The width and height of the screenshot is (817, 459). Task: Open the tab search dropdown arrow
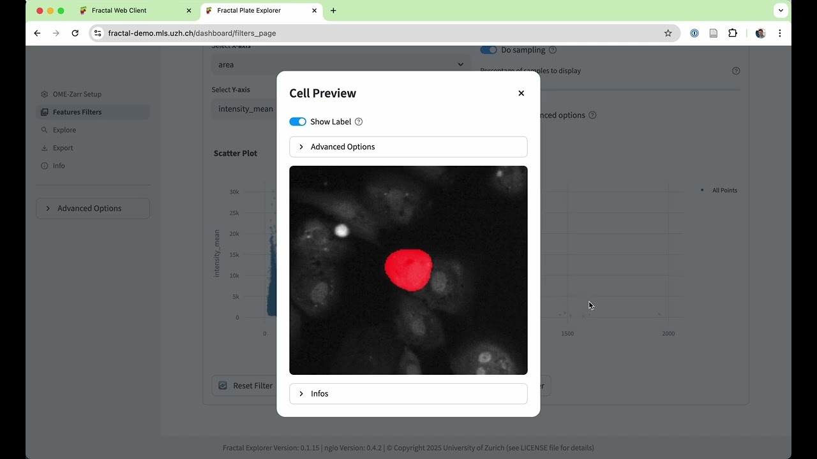[781, 11]
